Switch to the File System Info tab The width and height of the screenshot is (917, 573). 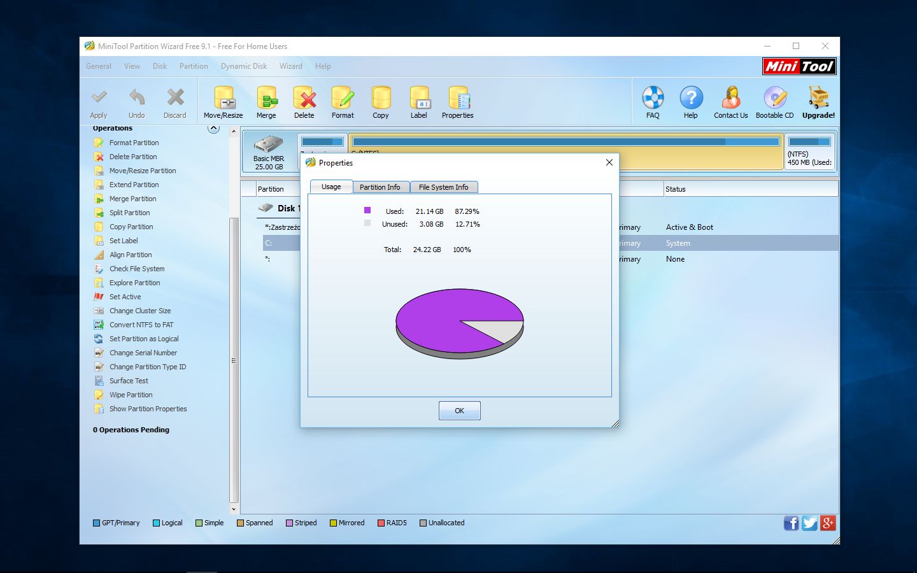[x=443, y=187]
